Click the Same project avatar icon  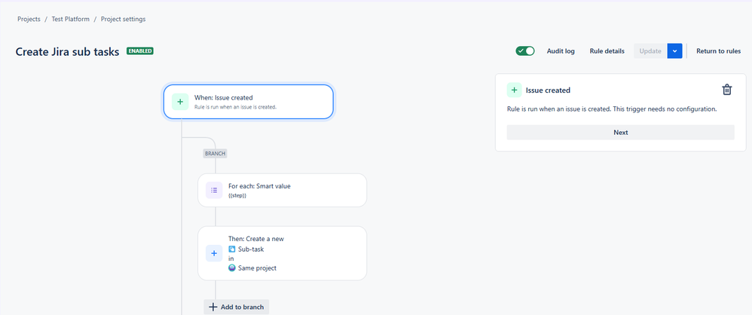[232, 268]
